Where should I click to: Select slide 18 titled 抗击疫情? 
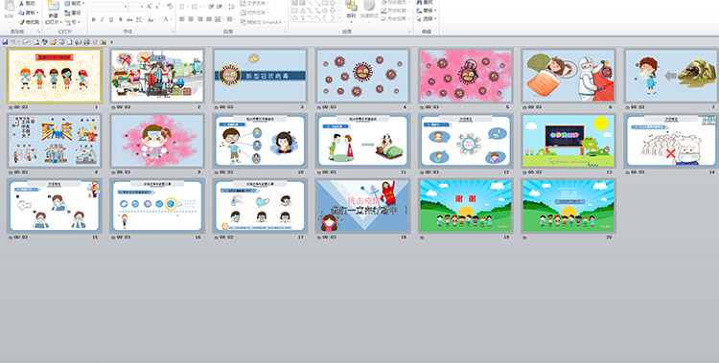click(362, 206)
